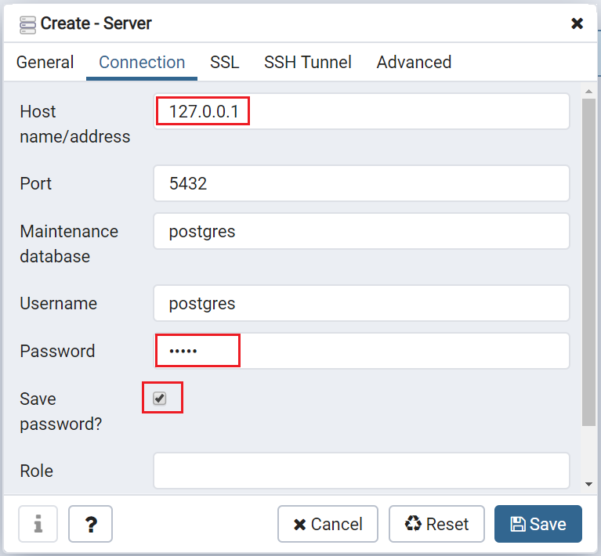This screenshot has height=556, width=601.
Task: Select the Maintenance database field
Action: coord(360,231)
